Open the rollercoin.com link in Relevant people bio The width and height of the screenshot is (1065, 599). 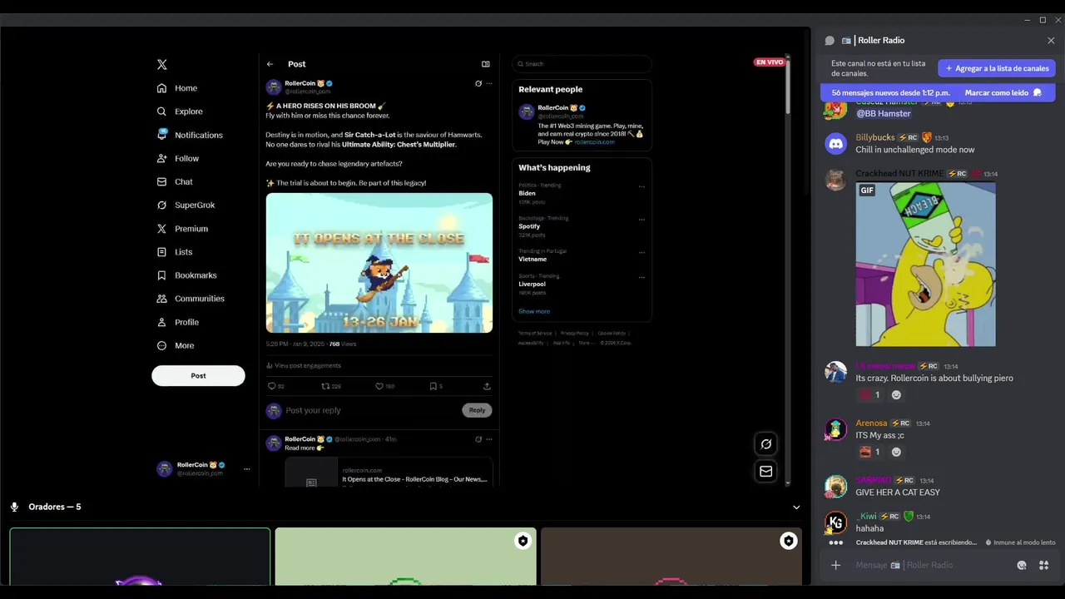[594, 142]
